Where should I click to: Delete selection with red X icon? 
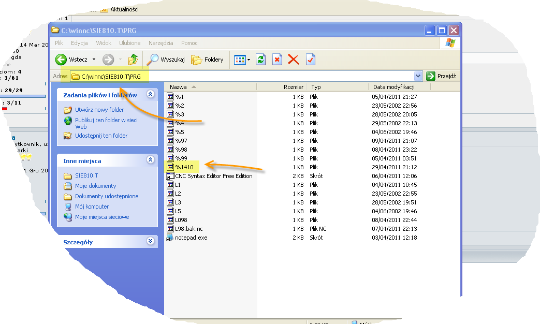coord(294,60)
